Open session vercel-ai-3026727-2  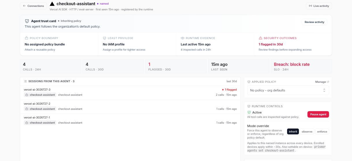tap(130, 106)
